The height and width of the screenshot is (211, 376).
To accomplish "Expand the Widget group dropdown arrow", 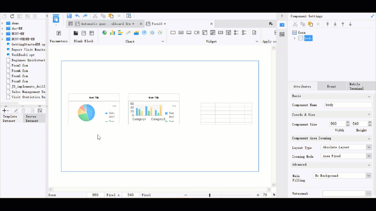I will coord(257,42).
